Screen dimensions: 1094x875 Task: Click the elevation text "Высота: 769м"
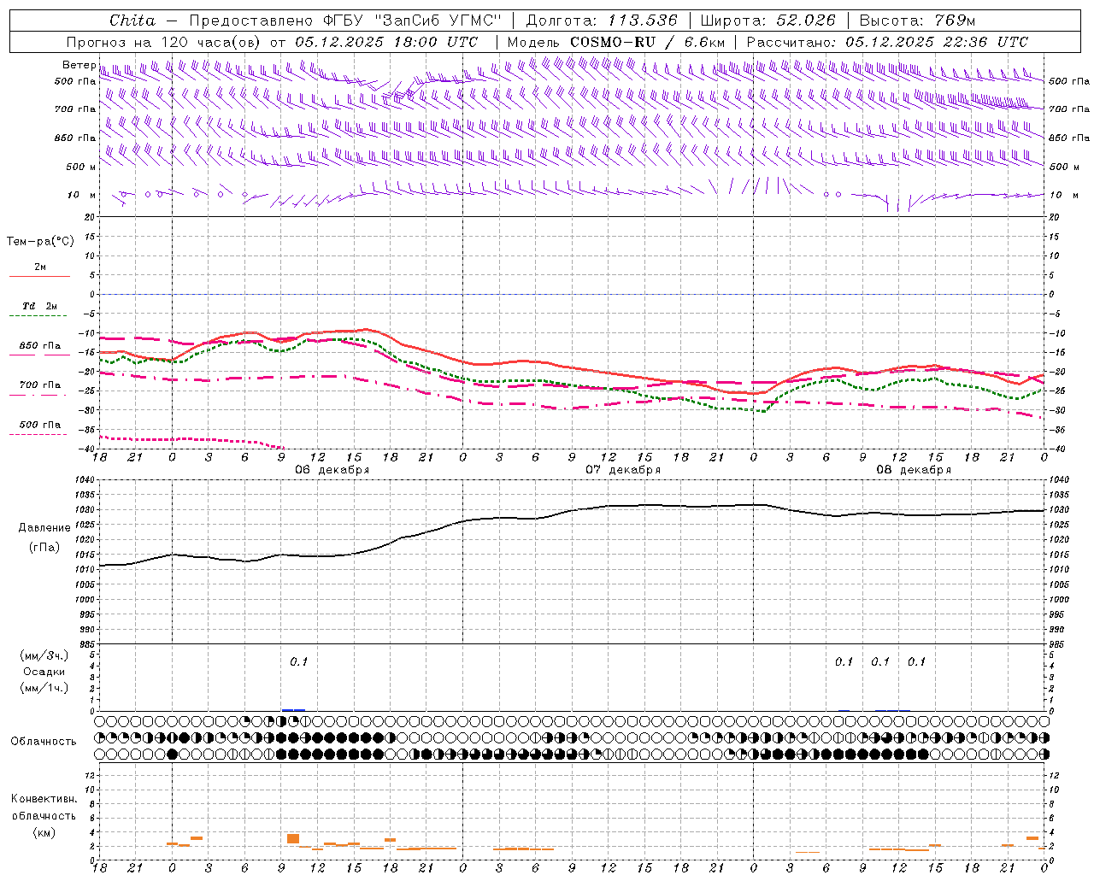(917, 20)
